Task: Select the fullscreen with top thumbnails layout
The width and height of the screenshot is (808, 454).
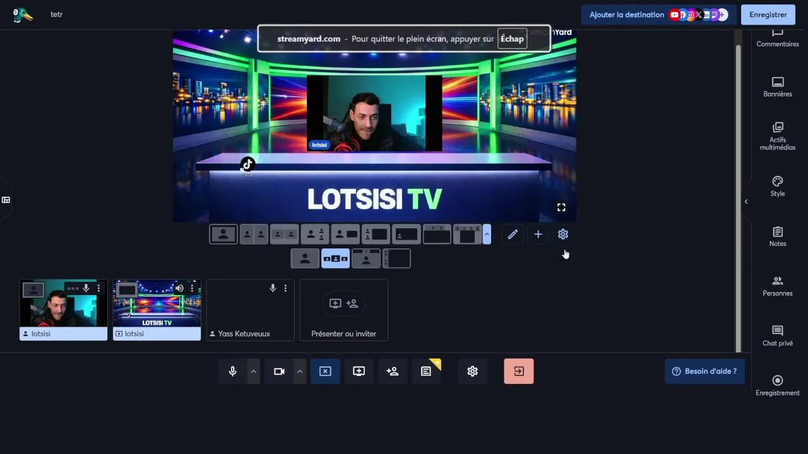Action: 437,234
